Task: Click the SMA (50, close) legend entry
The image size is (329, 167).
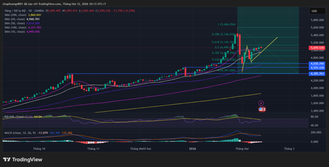Action: (14, 23)
